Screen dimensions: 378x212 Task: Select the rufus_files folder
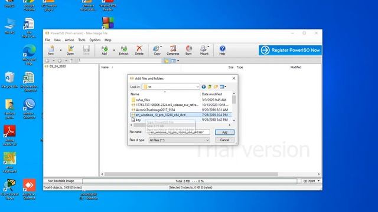click(x=142, y=100)
